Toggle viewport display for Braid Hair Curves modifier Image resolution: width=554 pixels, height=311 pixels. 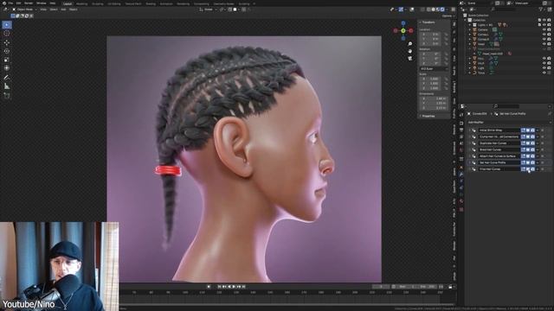point(528,149)
